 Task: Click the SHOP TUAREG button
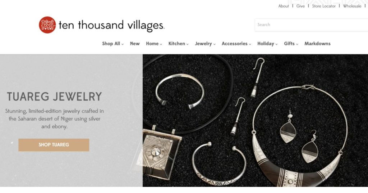click(54, 145)
